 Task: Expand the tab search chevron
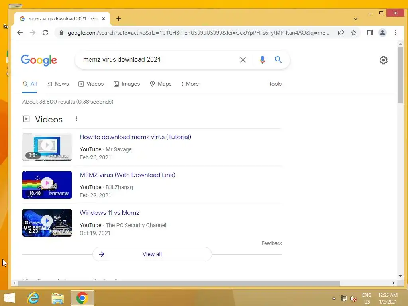356,19
